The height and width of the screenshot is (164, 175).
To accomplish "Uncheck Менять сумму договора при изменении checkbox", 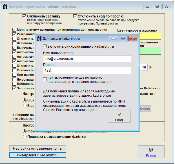I will [14, 30].
